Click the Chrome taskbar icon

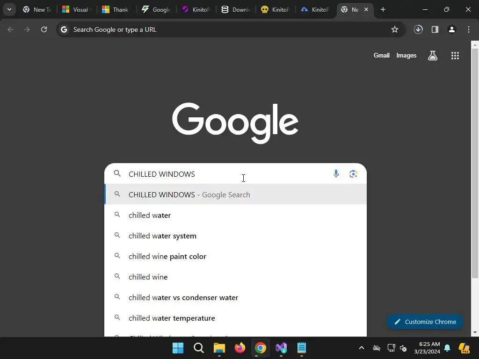[x=261, y=348]
